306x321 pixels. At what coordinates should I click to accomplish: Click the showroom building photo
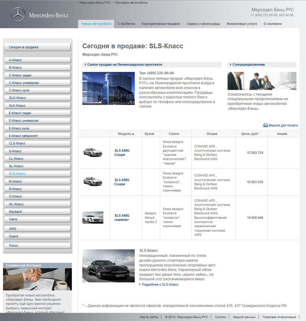pyautogui.click(x=109, y=88)
